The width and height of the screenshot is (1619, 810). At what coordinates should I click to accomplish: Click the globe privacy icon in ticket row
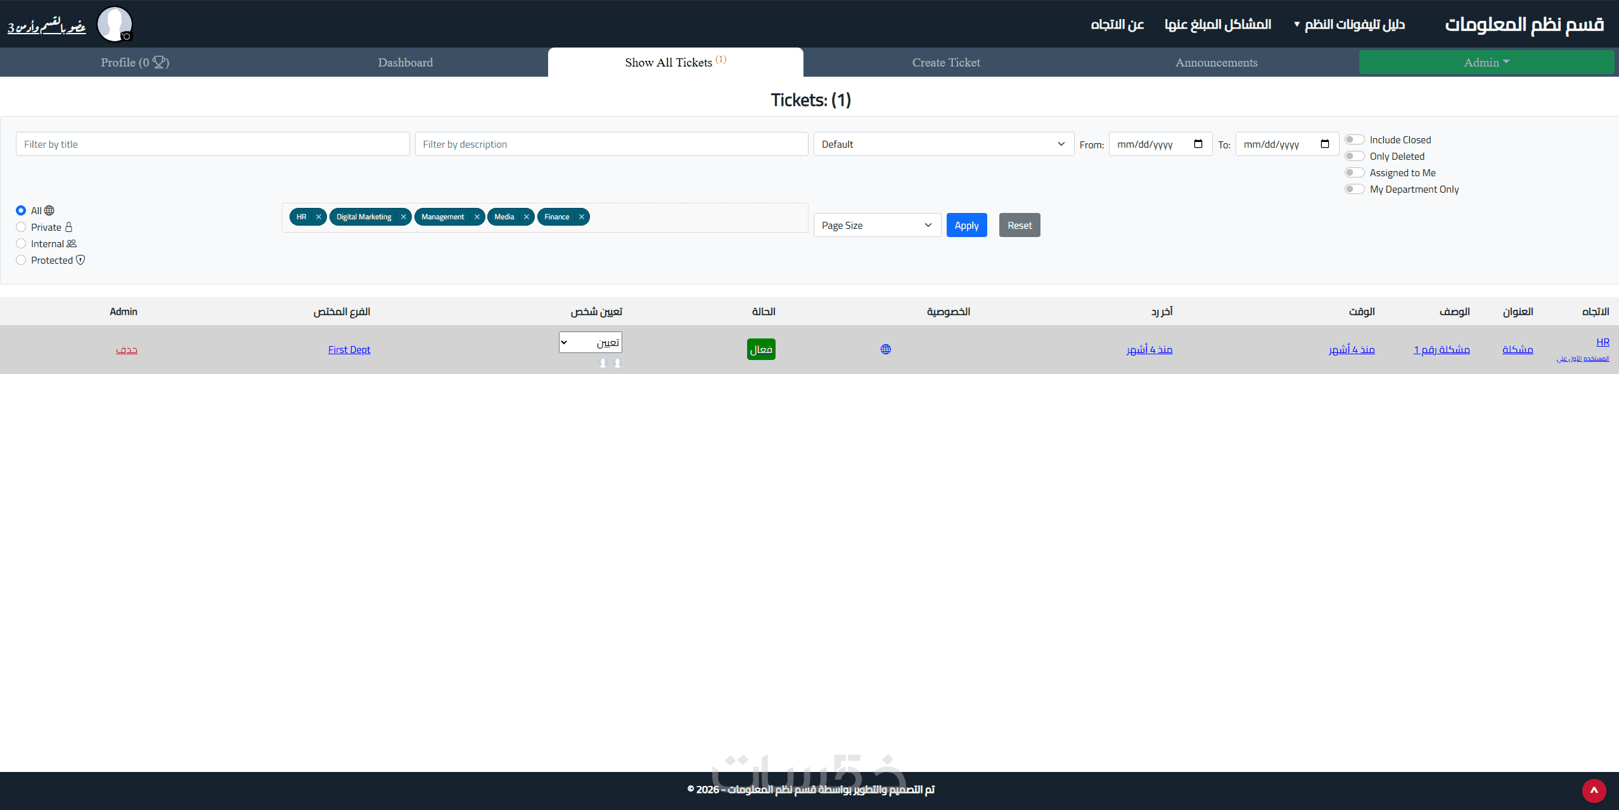(886, 349)
